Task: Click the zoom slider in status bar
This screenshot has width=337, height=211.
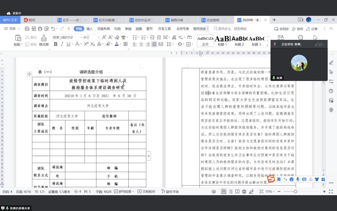Action: click(x=295, y=192)
